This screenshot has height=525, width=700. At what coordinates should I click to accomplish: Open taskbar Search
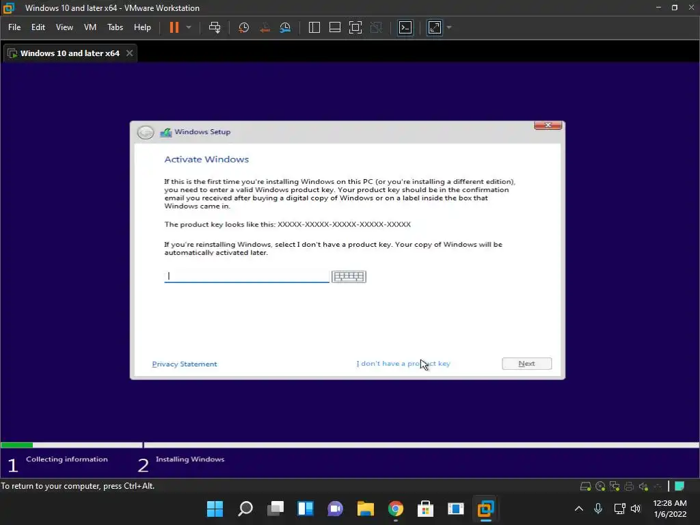click(x=245, y=509)
